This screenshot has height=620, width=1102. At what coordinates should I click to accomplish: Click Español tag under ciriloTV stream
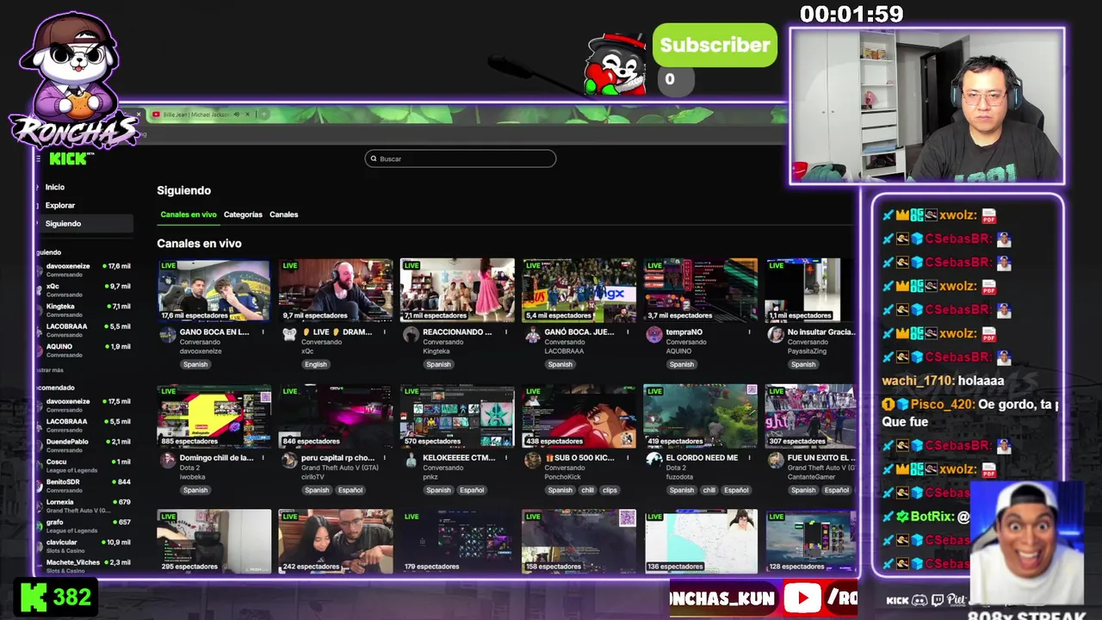(x=350, y=490)
